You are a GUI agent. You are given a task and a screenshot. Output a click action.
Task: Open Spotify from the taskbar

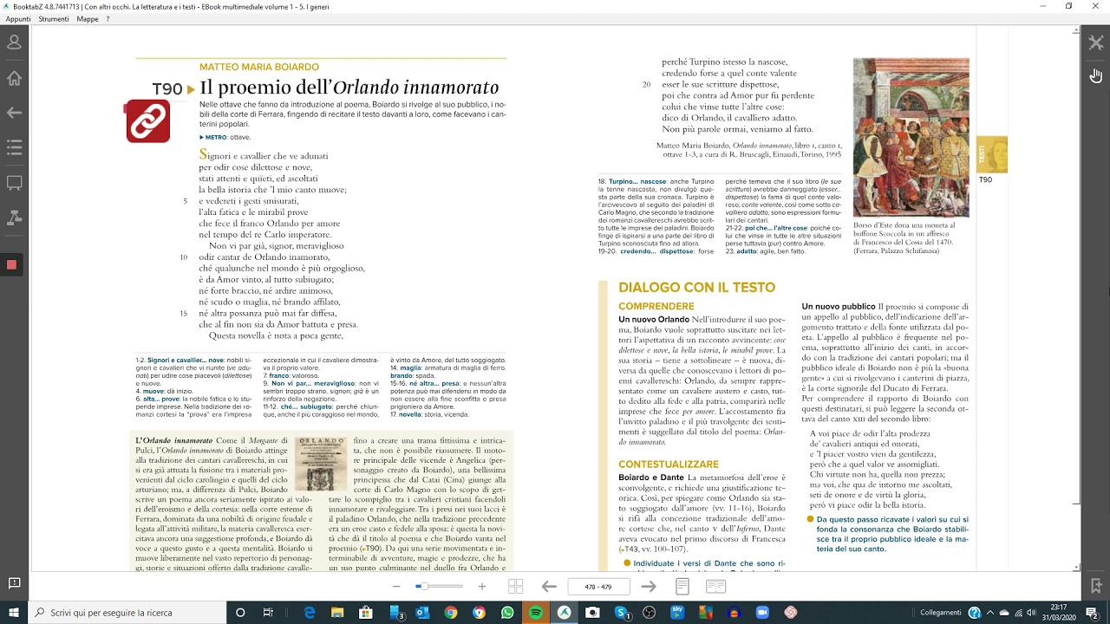535,612
